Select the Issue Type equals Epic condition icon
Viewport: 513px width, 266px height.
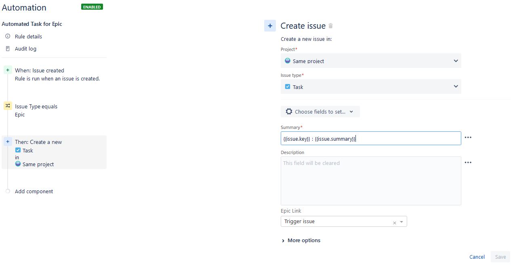pos(8,106)
